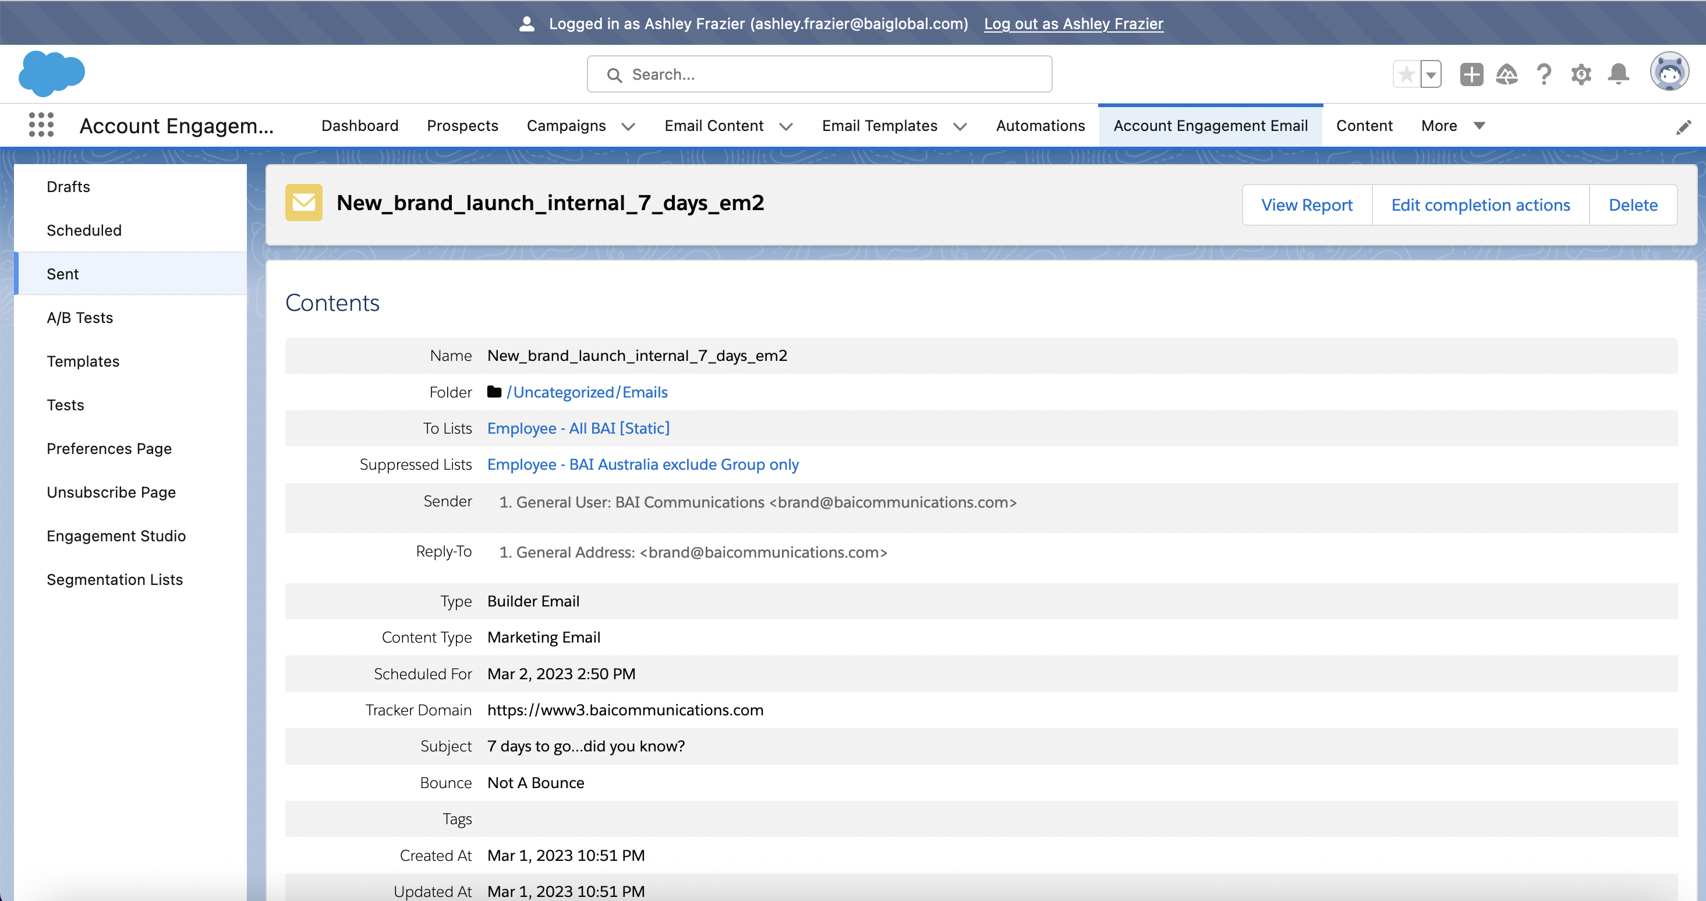Click the email title heading New_brand_launch_internal_7_days_em2
Viewport: 1706px width, 901px height.
tap(550, 203)
